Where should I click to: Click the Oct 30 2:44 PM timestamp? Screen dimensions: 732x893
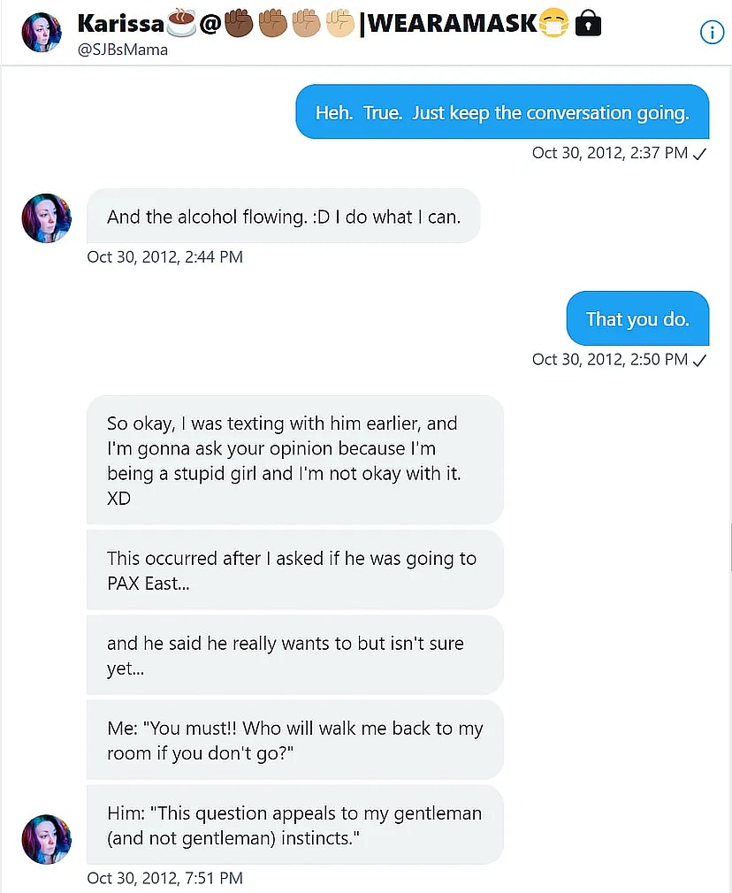(x=164, y=257)
